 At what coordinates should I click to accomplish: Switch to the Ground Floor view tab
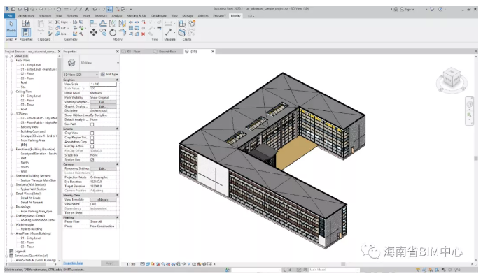coord(167,52)
